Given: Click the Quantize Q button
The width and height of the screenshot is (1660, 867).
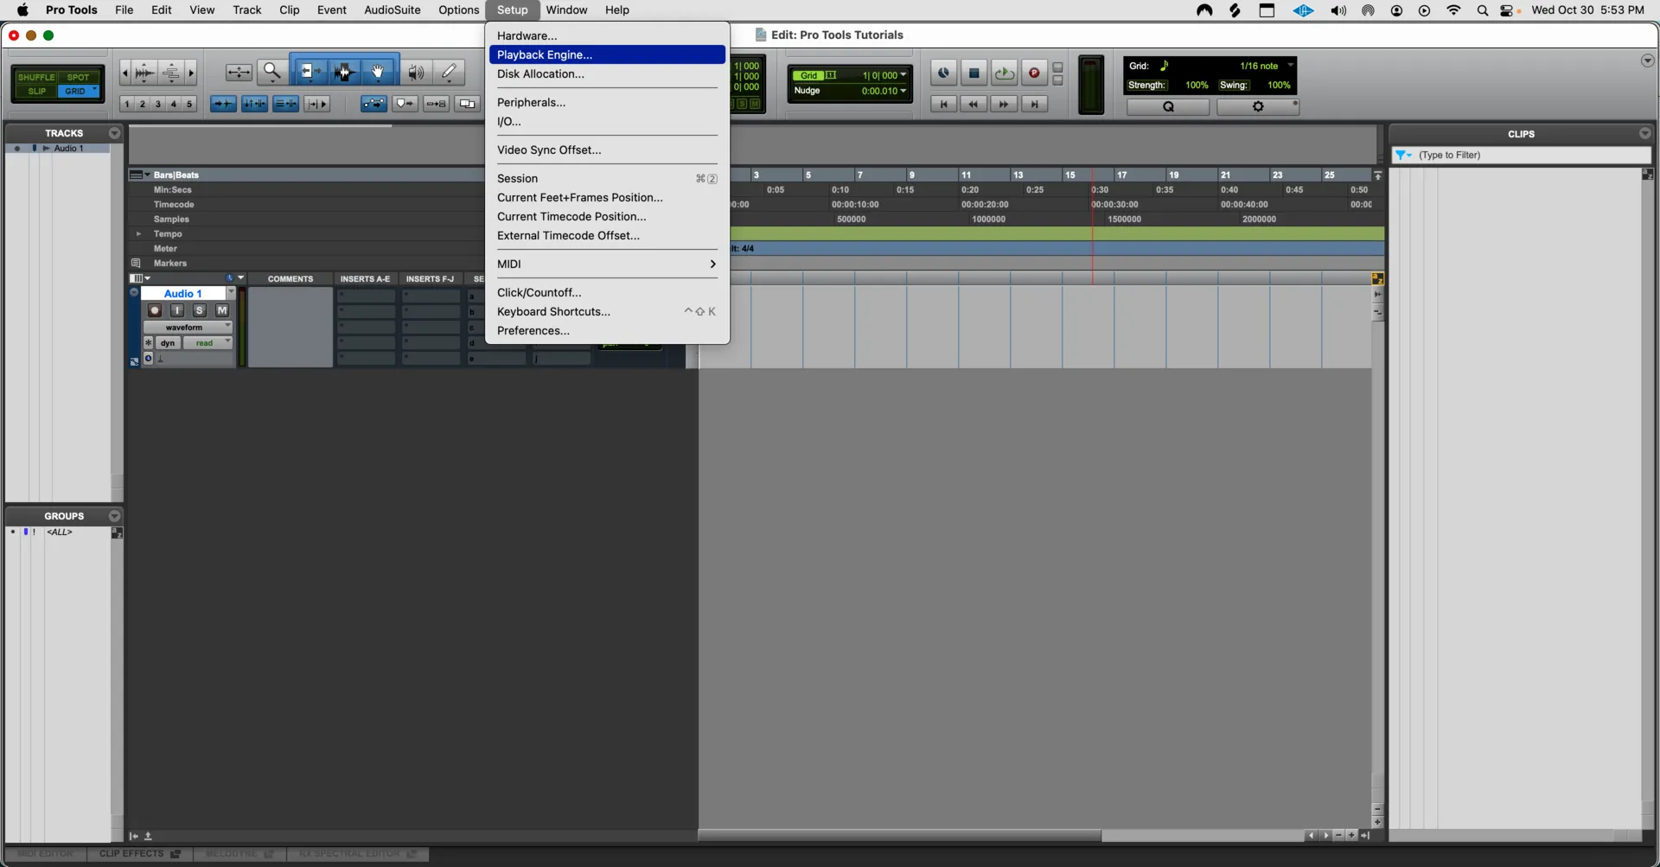Looking at the screenshot, I should click(1168, 106).
